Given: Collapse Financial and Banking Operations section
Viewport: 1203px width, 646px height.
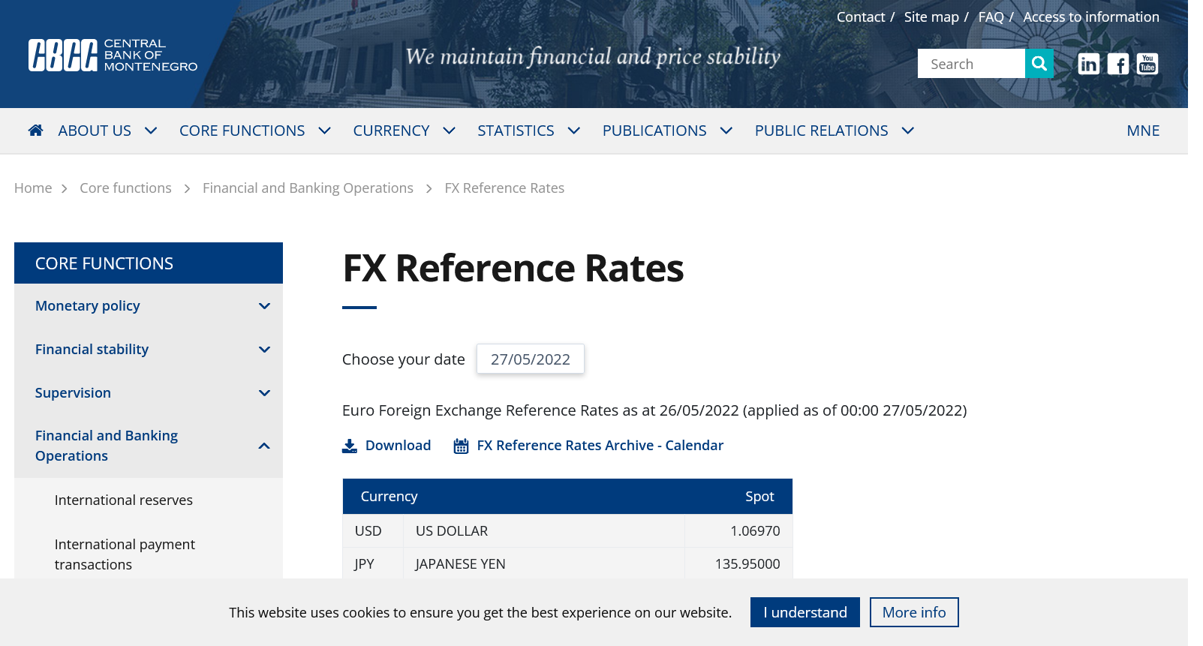Looking at the screenshot, I should 264,446.
